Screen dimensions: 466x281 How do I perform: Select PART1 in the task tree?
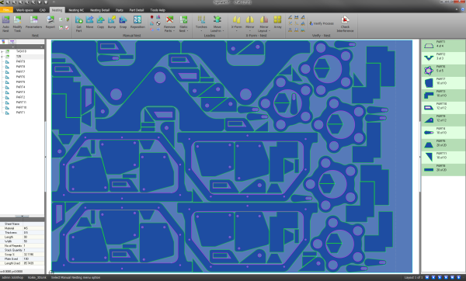click(x=20, y=113)
